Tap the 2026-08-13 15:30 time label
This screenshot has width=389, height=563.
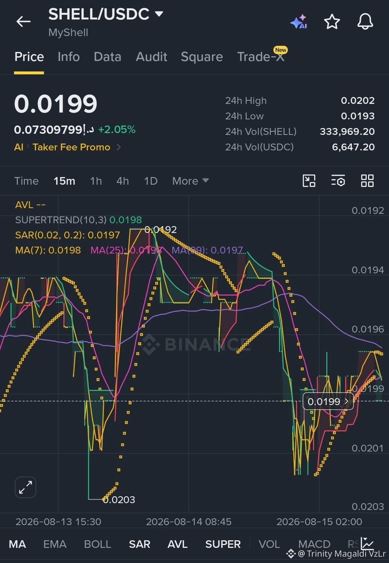click(58, 522)
